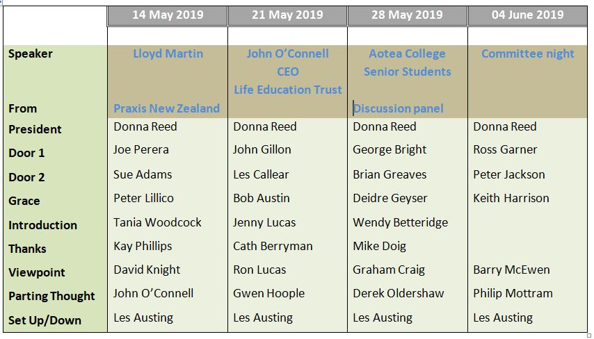This screenshot has height=339, width=594.
Task: Click the Aotea College speaker text
Action: tap(407, 53)
